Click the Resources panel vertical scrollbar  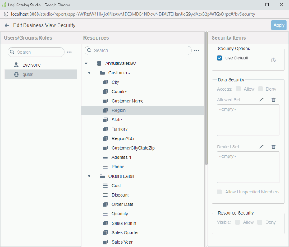coord(206,98)
